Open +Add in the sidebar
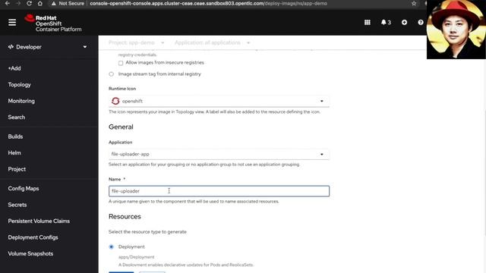This screenshot has width=486, height=273. [14, 68]
